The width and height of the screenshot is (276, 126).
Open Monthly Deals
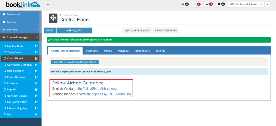pos(15,46)
